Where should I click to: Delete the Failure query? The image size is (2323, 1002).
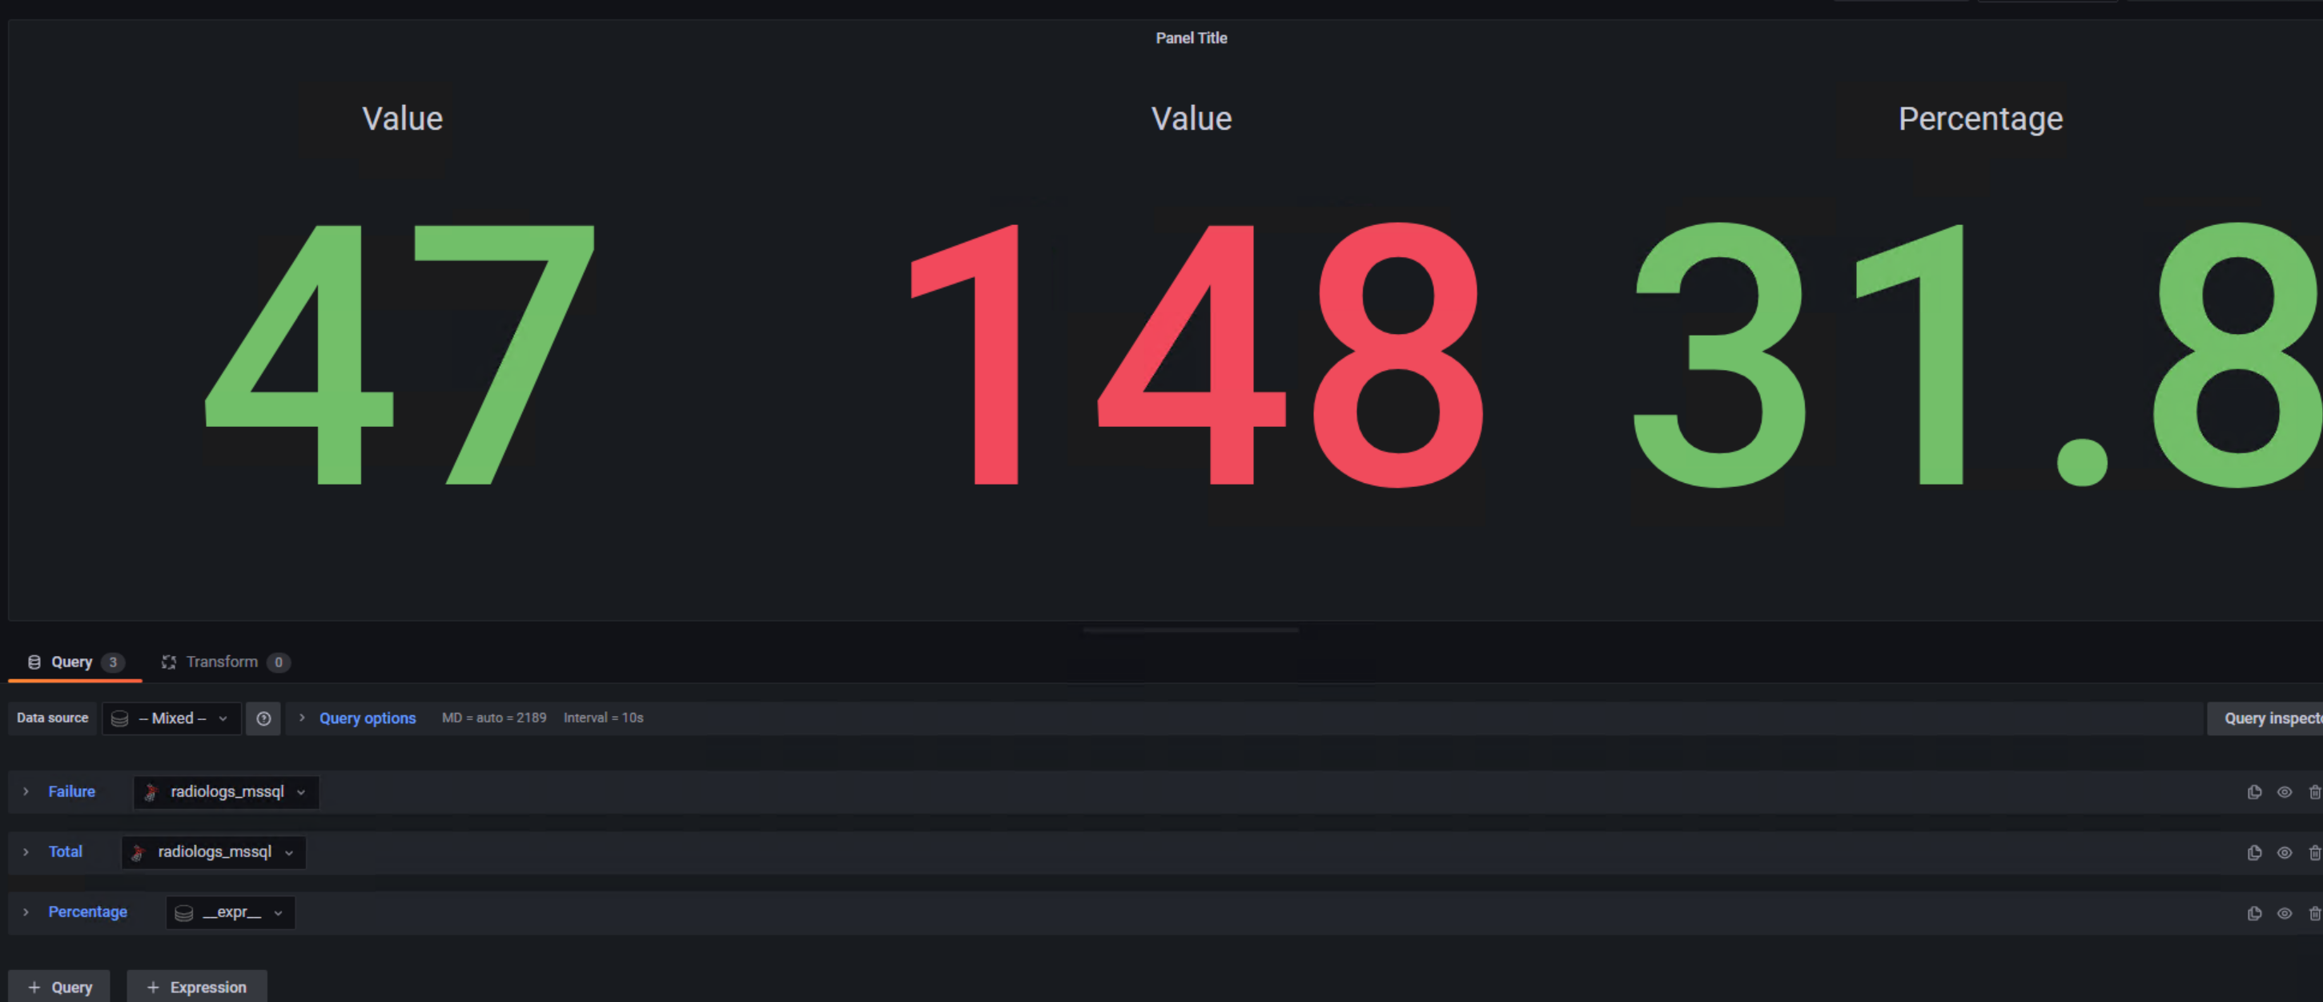pyautogui.click(x=2314, y=792)
